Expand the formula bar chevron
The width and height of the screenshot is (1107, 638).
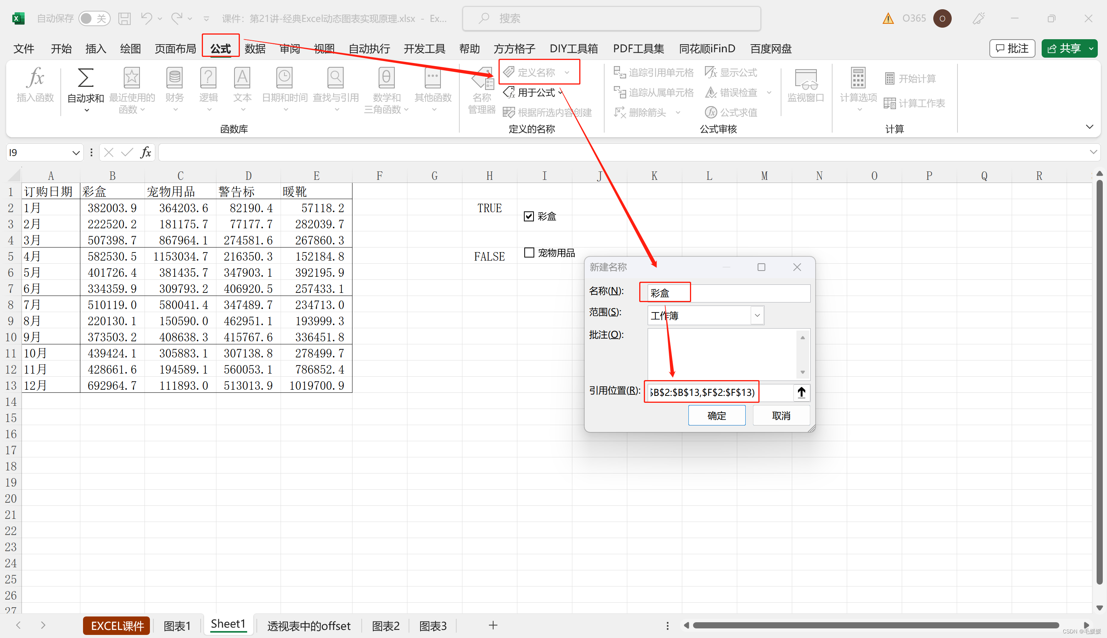(x=1093, y=152)
